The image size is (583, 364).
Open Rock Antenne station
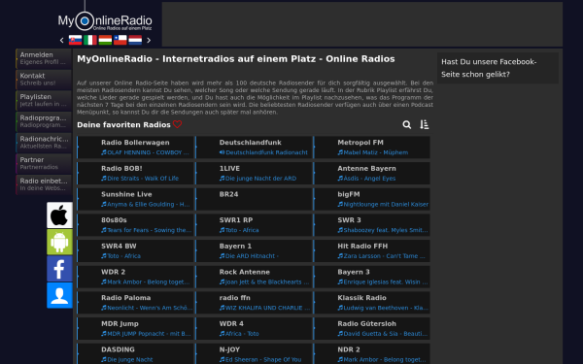tap(254, 277)
